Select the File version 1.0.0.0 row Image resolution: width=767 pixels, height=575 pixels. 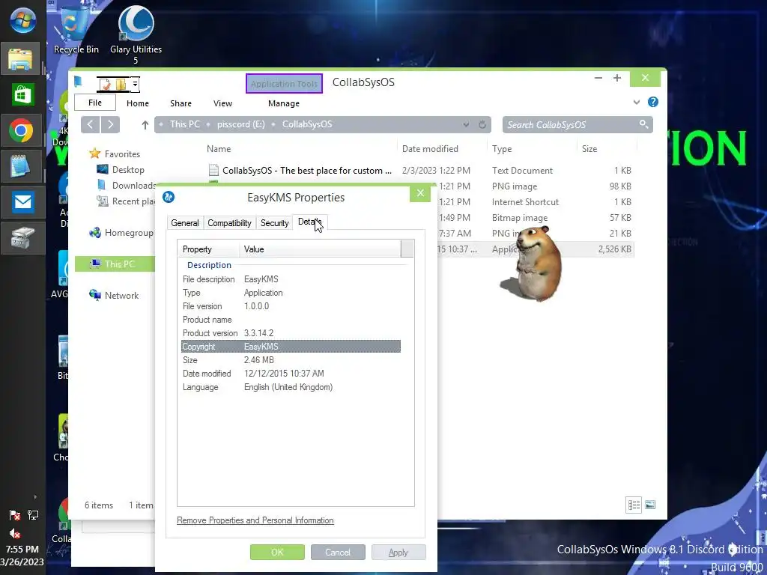(x=291, y=306)
